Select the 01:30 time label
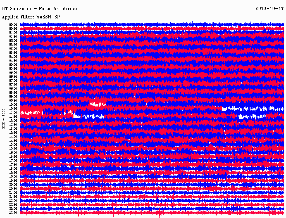This screenshot has width=286, height=218. point(13,37)
